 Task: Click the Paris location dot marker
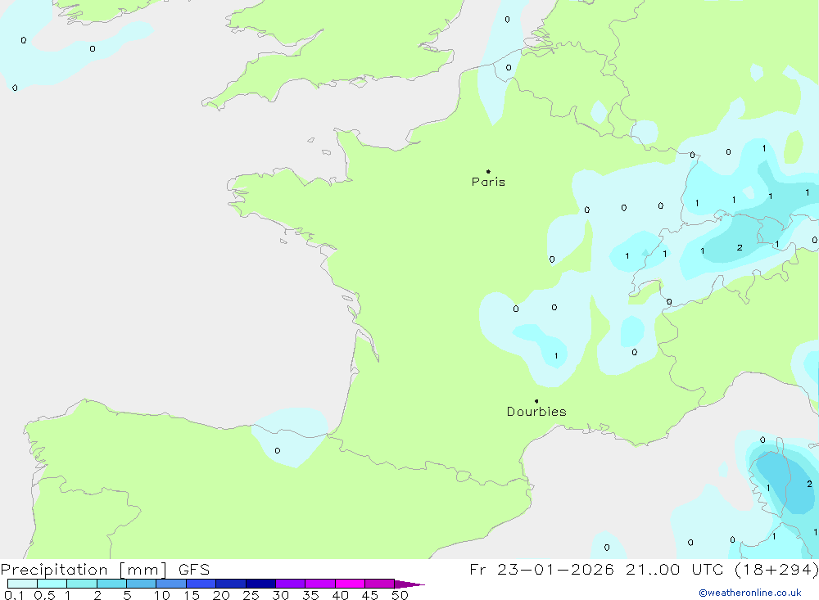[x=488, y=171]
